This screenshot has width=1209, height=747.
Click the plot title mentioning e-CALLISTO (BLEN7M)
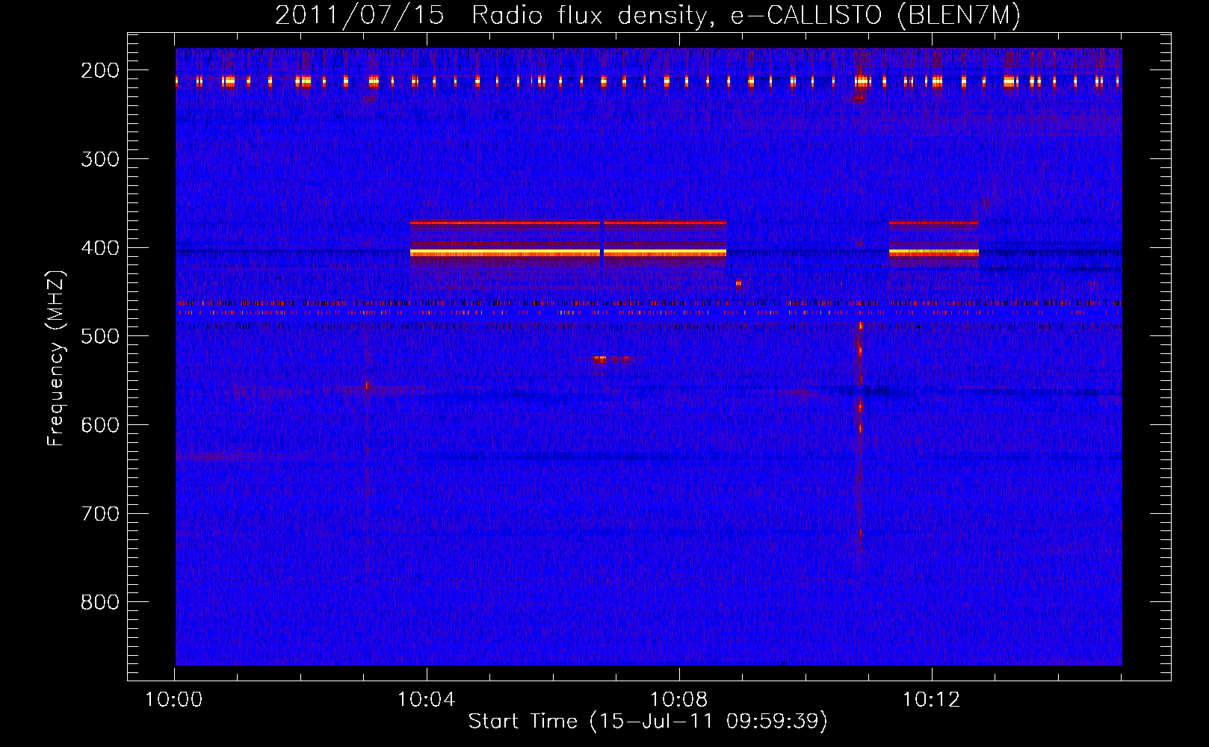click(x=647, y=15)
